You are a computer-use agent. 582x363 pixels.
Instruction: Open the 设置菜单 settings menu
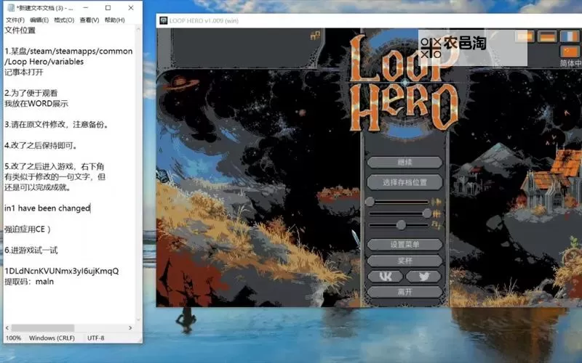[404, 245]
